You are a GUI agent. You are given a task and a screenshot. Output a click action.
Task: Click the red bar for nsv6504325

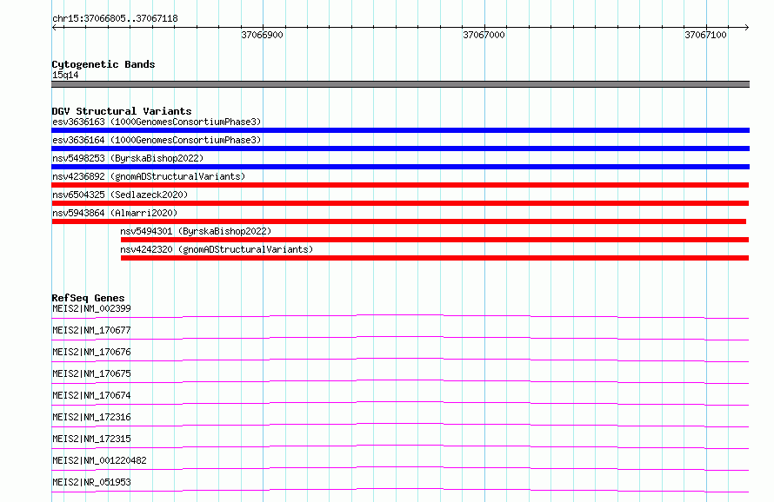400,203
